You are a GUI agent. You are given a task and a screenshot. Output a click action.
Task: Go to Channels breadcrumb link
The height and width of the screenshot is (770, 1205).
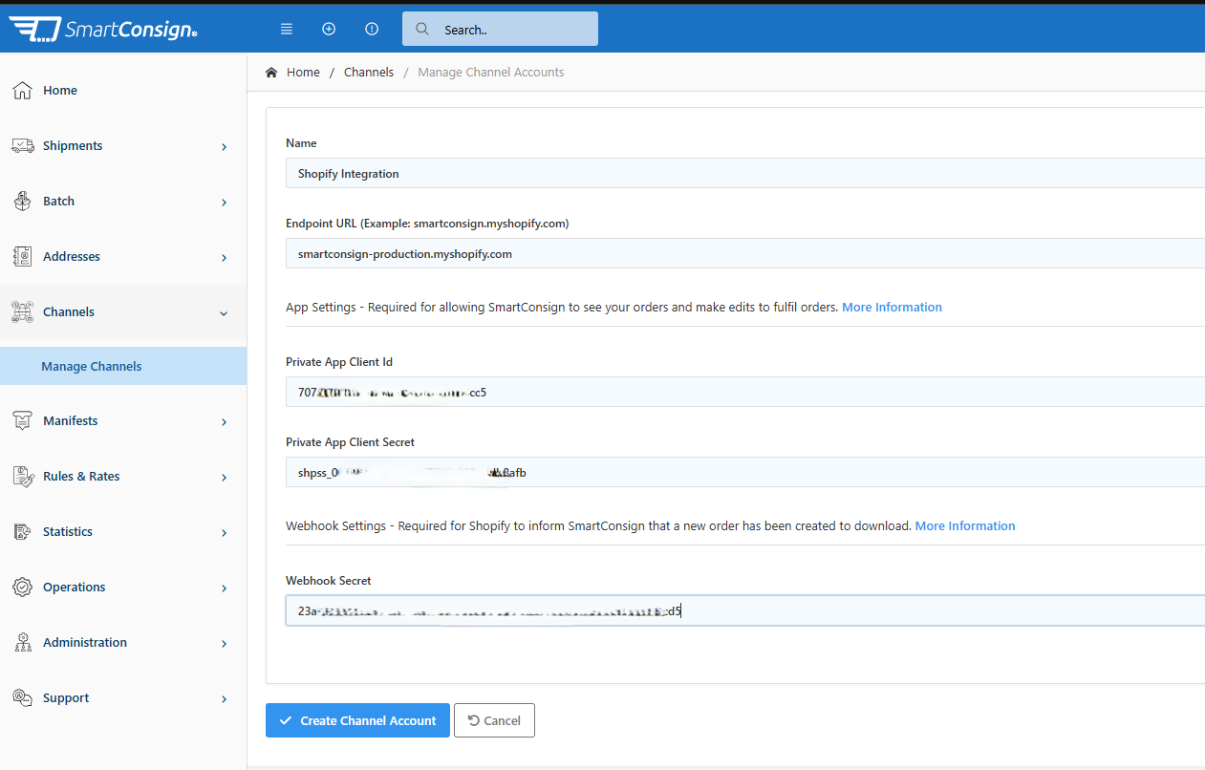369,73
